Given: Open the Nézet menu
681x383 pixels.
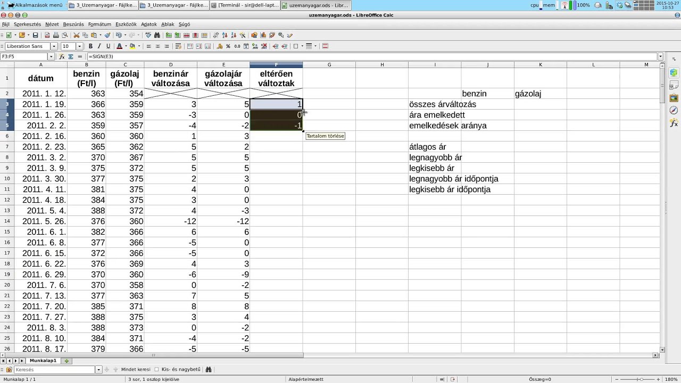Looking at the screenshot, I should coord(52,24).
